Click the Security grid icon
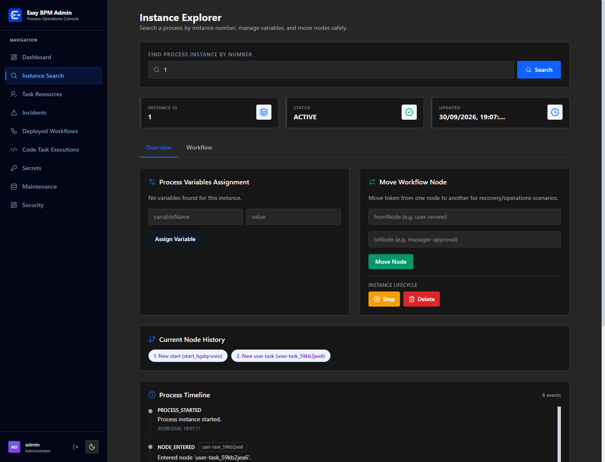Viewport: 605px width, 462px height. tap(14, 205)
